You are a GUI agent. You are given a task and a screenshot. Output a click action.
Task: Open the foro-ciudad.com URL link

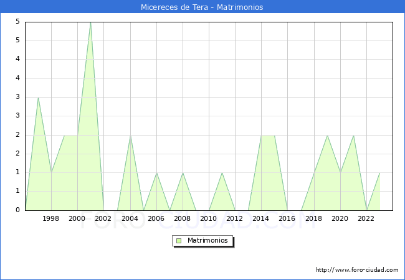click(357, 270)
